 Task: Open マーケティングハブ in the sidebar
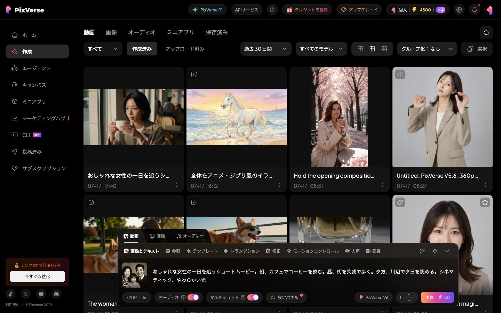pyautogui.click(x=37, y=118)
